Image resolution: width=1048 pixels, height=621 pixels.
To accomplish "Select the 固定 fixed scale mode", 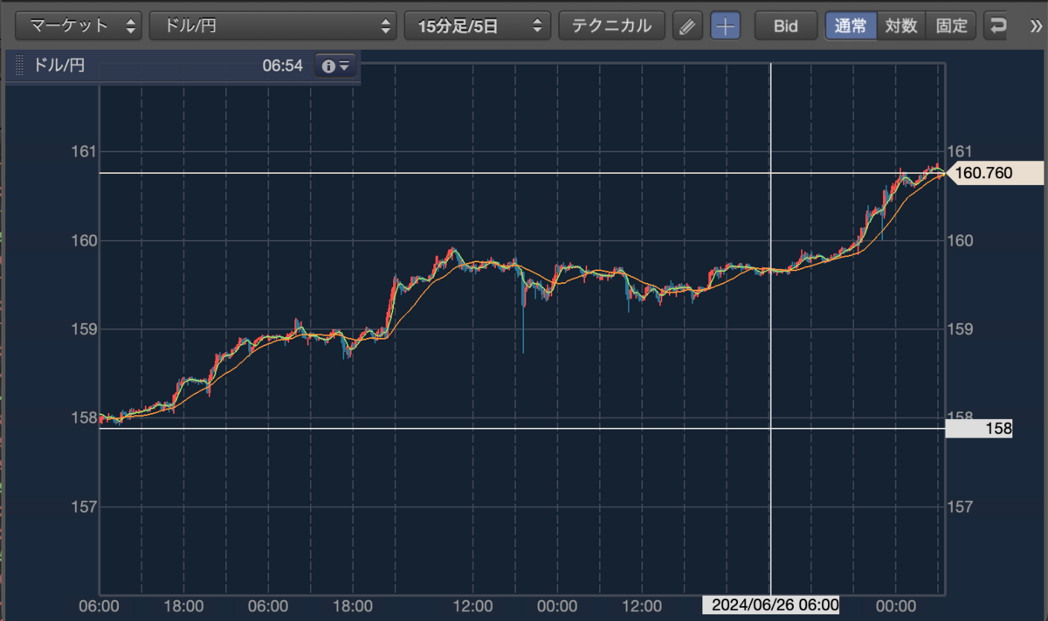I will pos(951,25).
